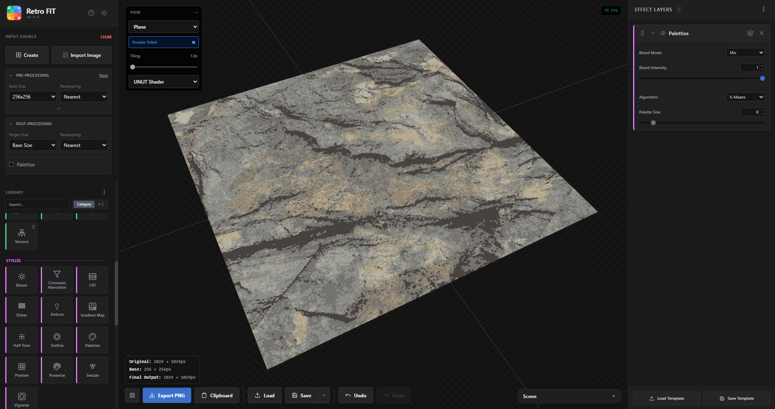Enable the Palettize checkbox in Post-Processing
The image size is (775, 409).
[11, 164]
